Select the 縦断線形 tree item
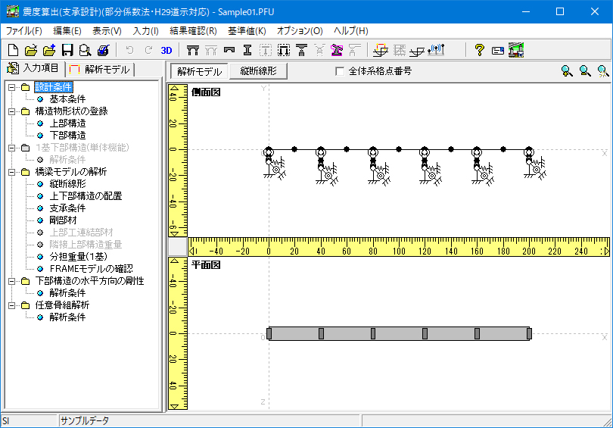 67,184
